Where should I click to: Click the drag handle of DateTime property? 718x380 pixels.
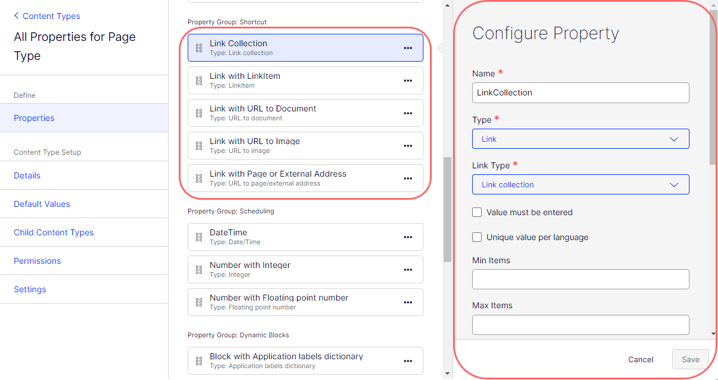pyautogui.click(x=199, y=237)
